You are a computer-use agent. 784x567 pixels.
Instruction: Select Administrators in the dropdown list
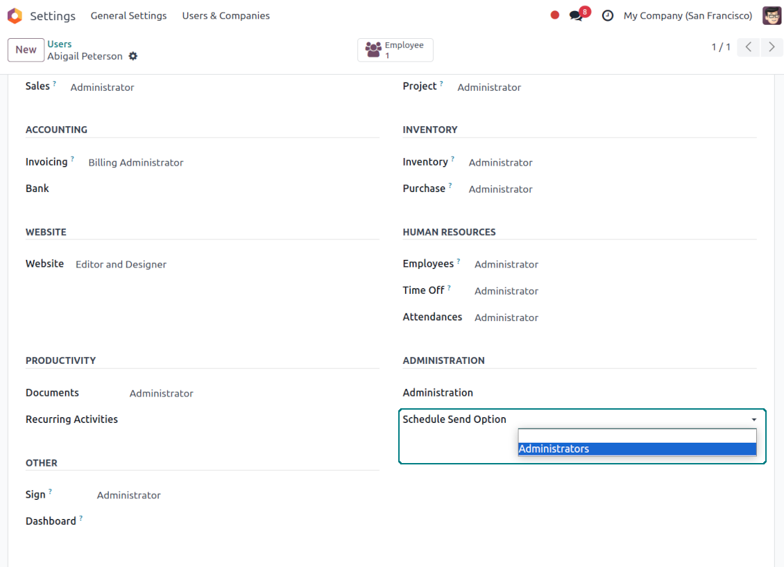click(636, 449)
